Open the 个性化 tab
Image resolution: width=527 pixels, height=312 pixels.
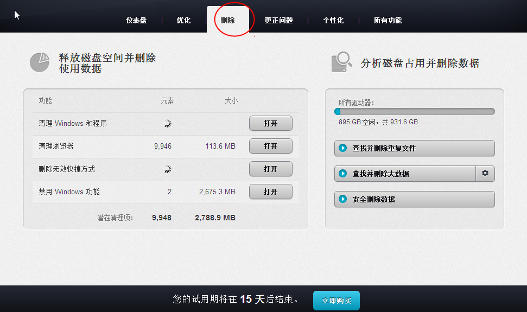click(333, 20)
